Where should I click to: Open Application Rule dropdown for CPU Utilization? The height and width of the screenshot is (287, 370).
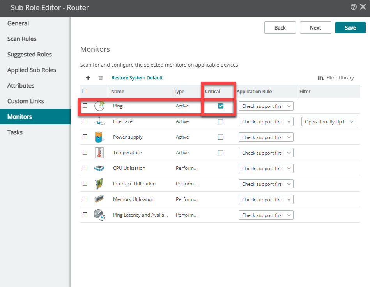(266, 168)
